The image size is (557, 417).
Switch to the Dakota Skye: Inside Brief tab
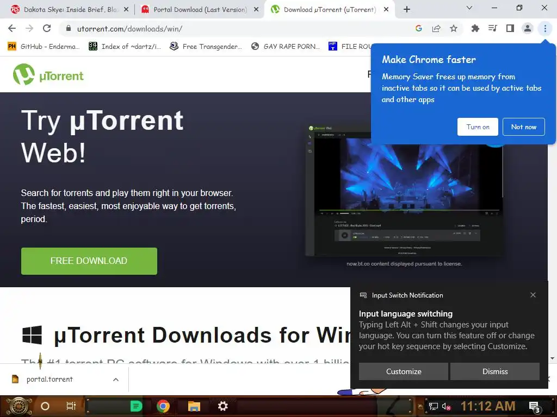coord(70,10)
